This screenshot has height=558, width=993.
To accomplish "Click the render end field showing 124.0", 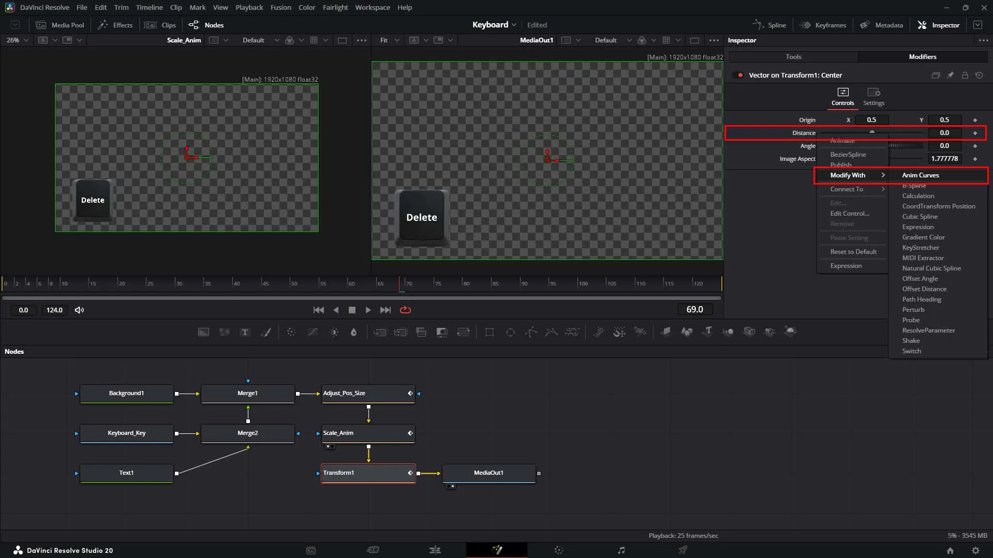I will pyautogui.click(x=54, y=310).
